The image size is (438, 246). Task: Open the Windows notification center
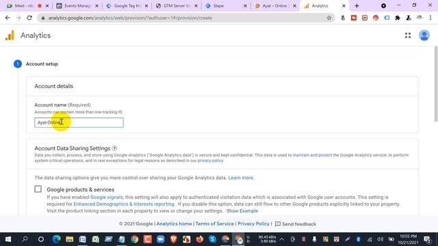(427, 239)
